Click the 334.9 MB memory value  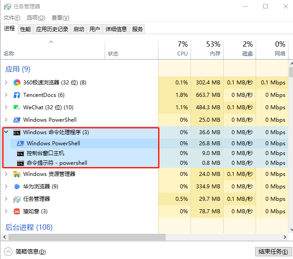208,186
